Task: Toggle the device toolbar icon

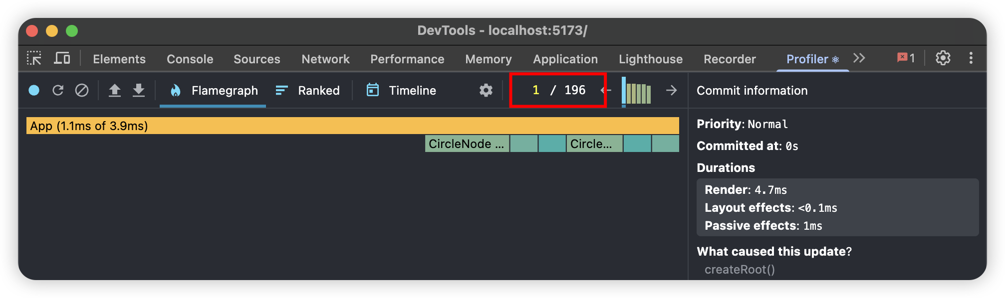Action: point(62,58)
